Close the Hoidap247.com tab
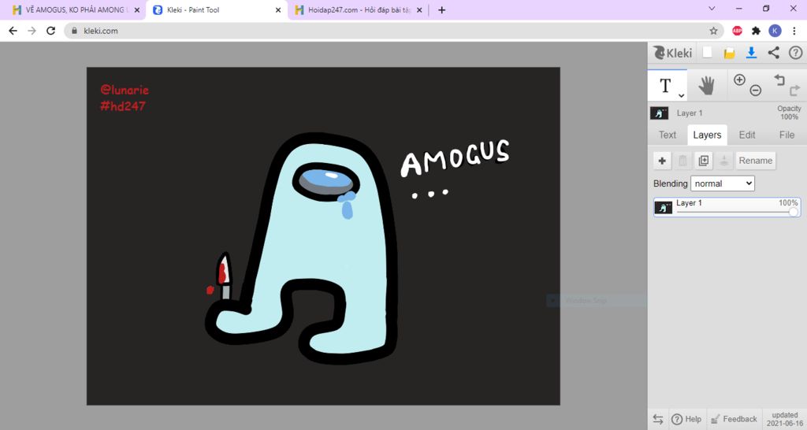Viewport: 807px width, 430px height. point(419,9)
